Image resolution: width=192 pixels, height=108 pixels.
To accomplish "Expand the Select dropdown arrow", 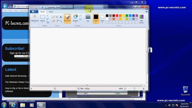I will coord(43,22).
